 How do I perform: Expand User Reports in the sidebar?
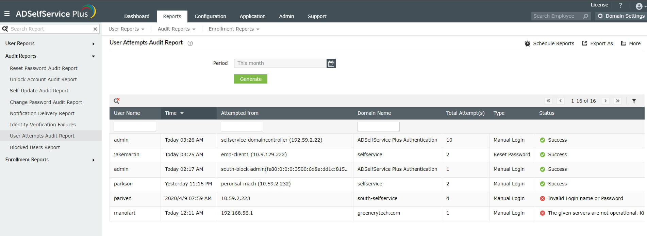pos(93,44)
